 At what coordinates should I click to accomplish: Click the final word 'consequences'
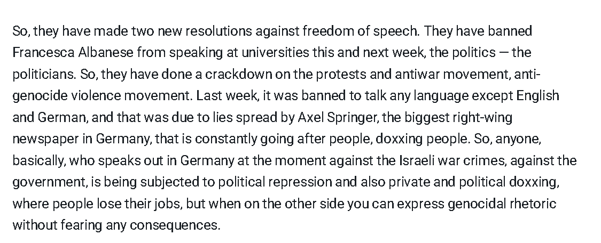(x=174, y=225)
